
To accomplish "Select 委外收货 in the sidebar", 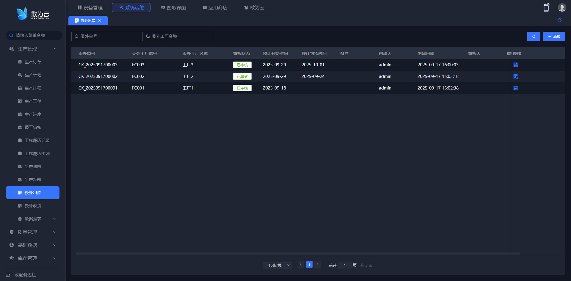I will 33,206.
